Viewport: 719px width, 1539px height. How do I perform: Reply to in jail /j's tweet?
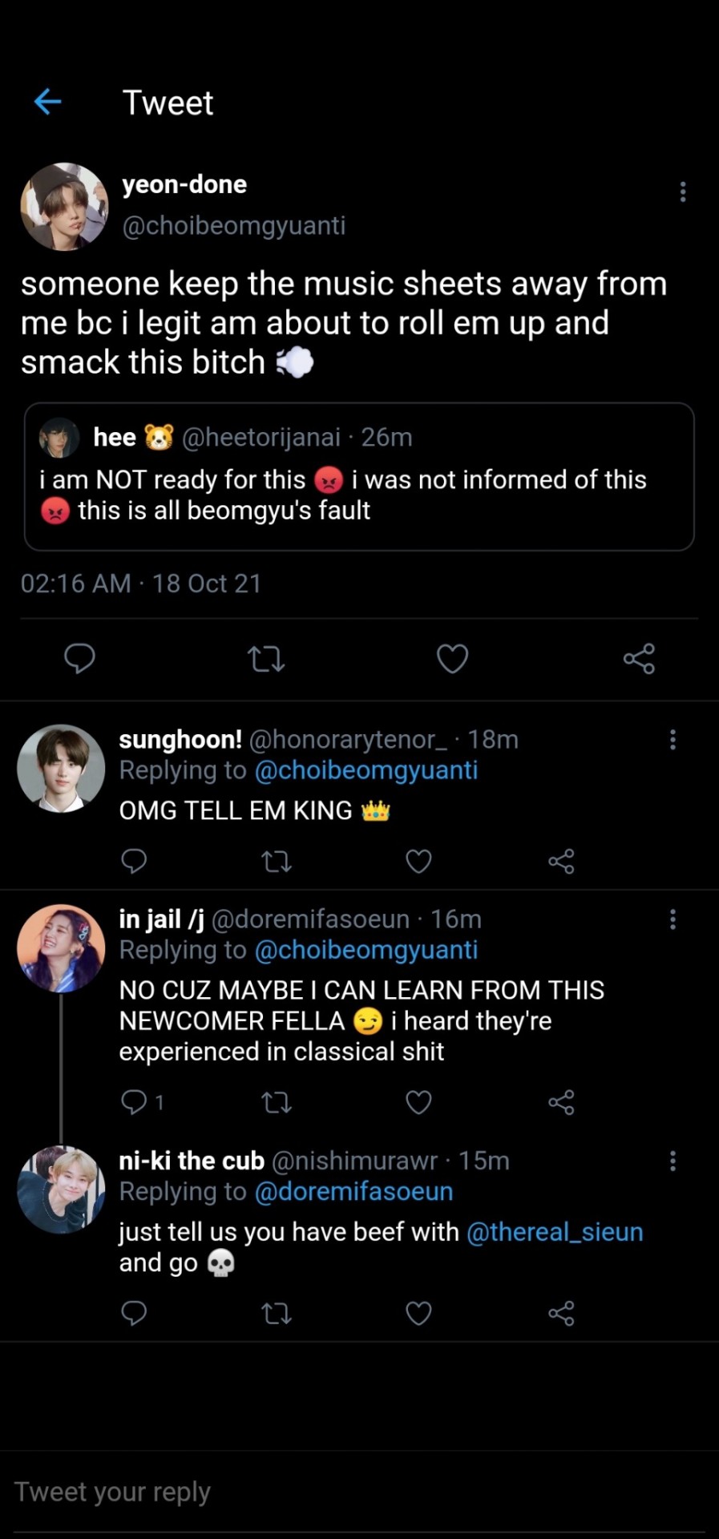click(134, 1102)
